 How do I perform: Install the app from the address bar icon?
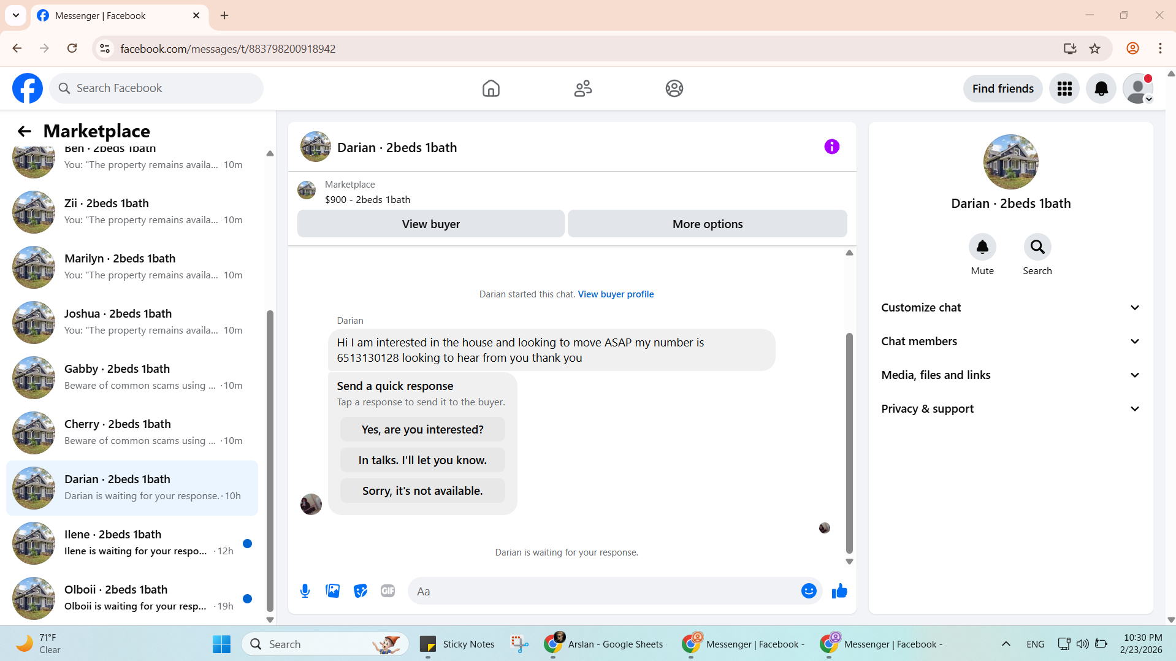(1070, 48)
